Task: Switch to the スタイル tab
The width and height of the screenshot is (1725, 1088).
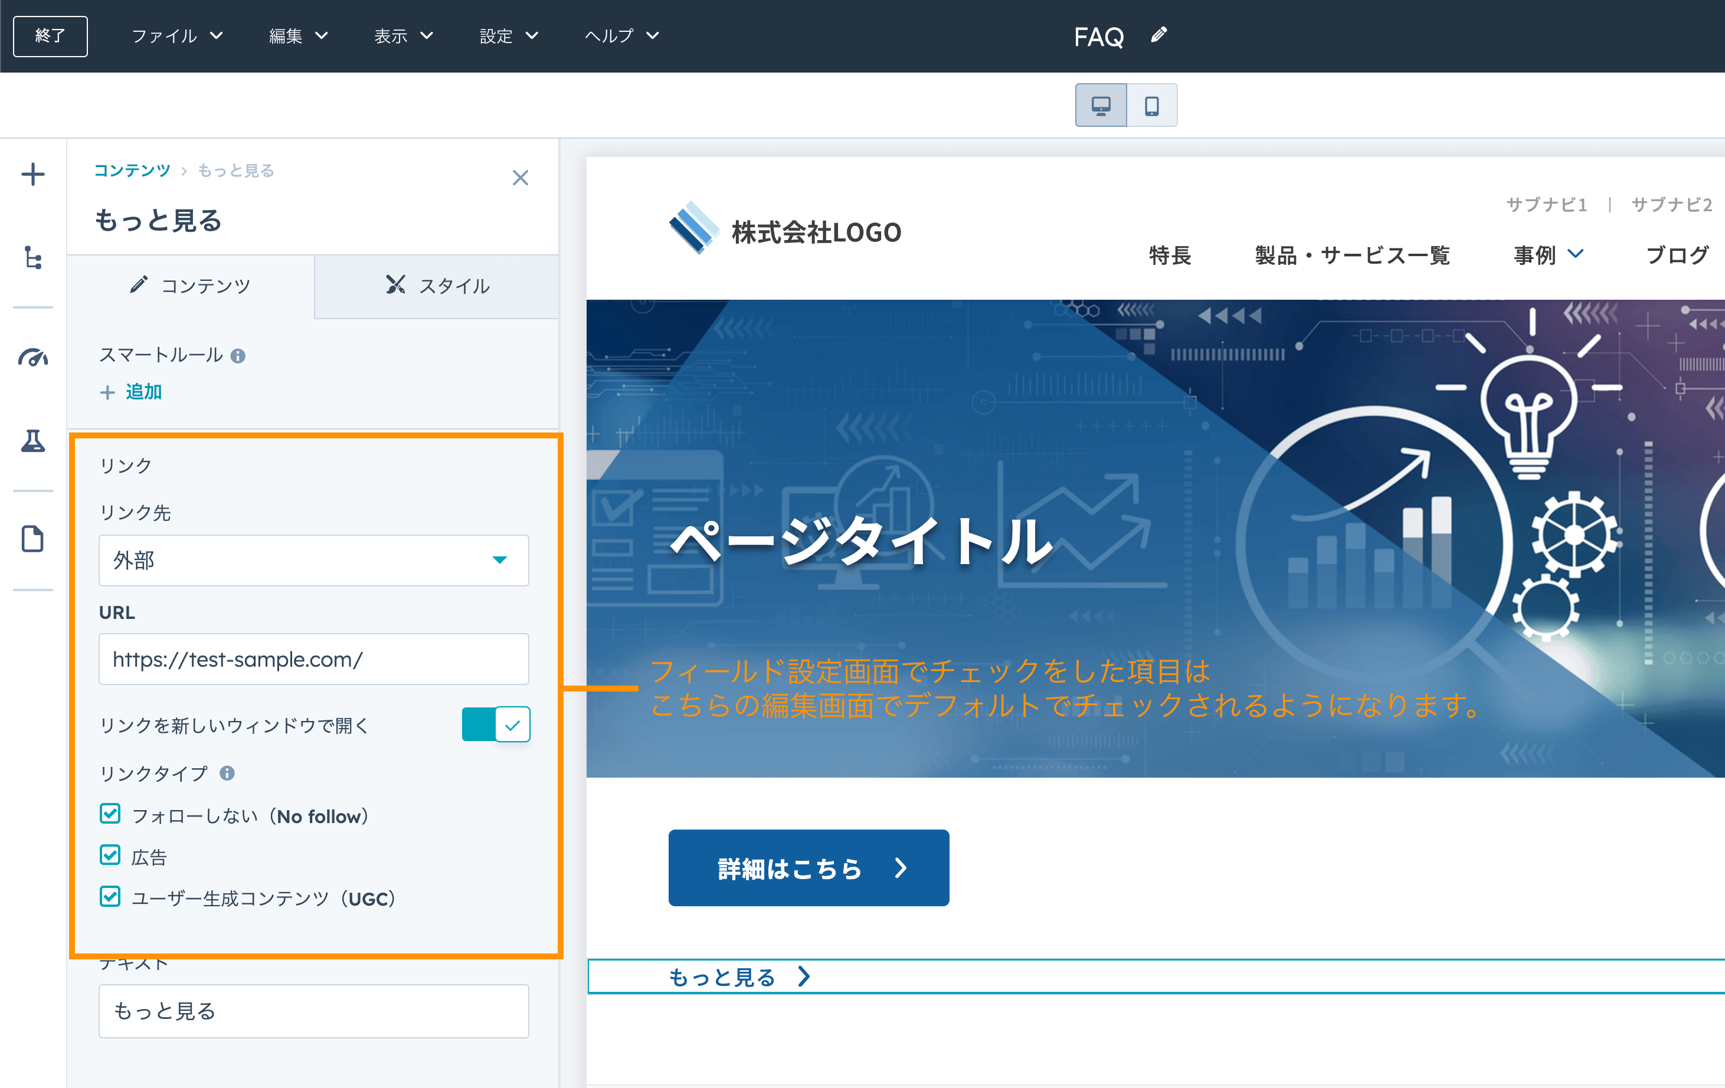Action: (437, 286)
